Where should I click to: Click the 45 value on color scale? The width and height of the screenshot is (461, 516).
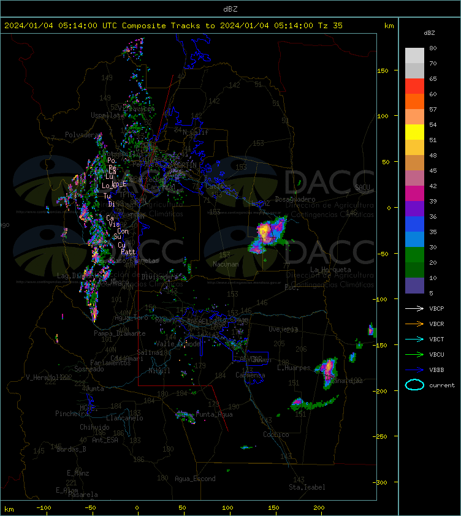click(x=433, y=170)
